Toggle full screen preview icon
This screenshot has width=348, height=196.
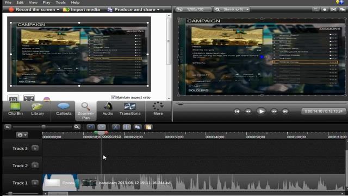[x=333, y=9]
